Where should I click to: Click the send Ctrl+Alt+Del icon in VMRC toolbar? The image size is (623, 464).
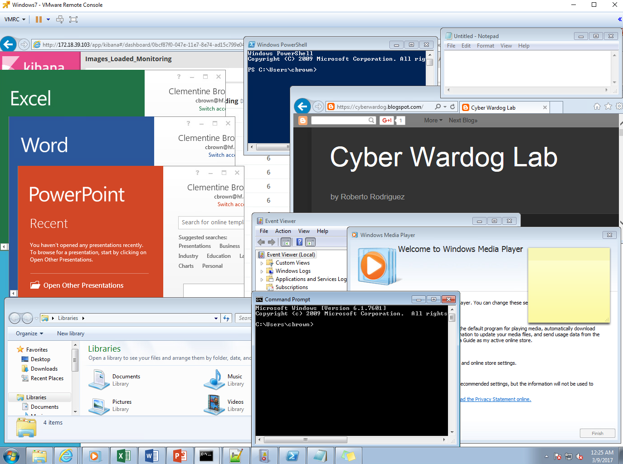[x=60, y=19]
